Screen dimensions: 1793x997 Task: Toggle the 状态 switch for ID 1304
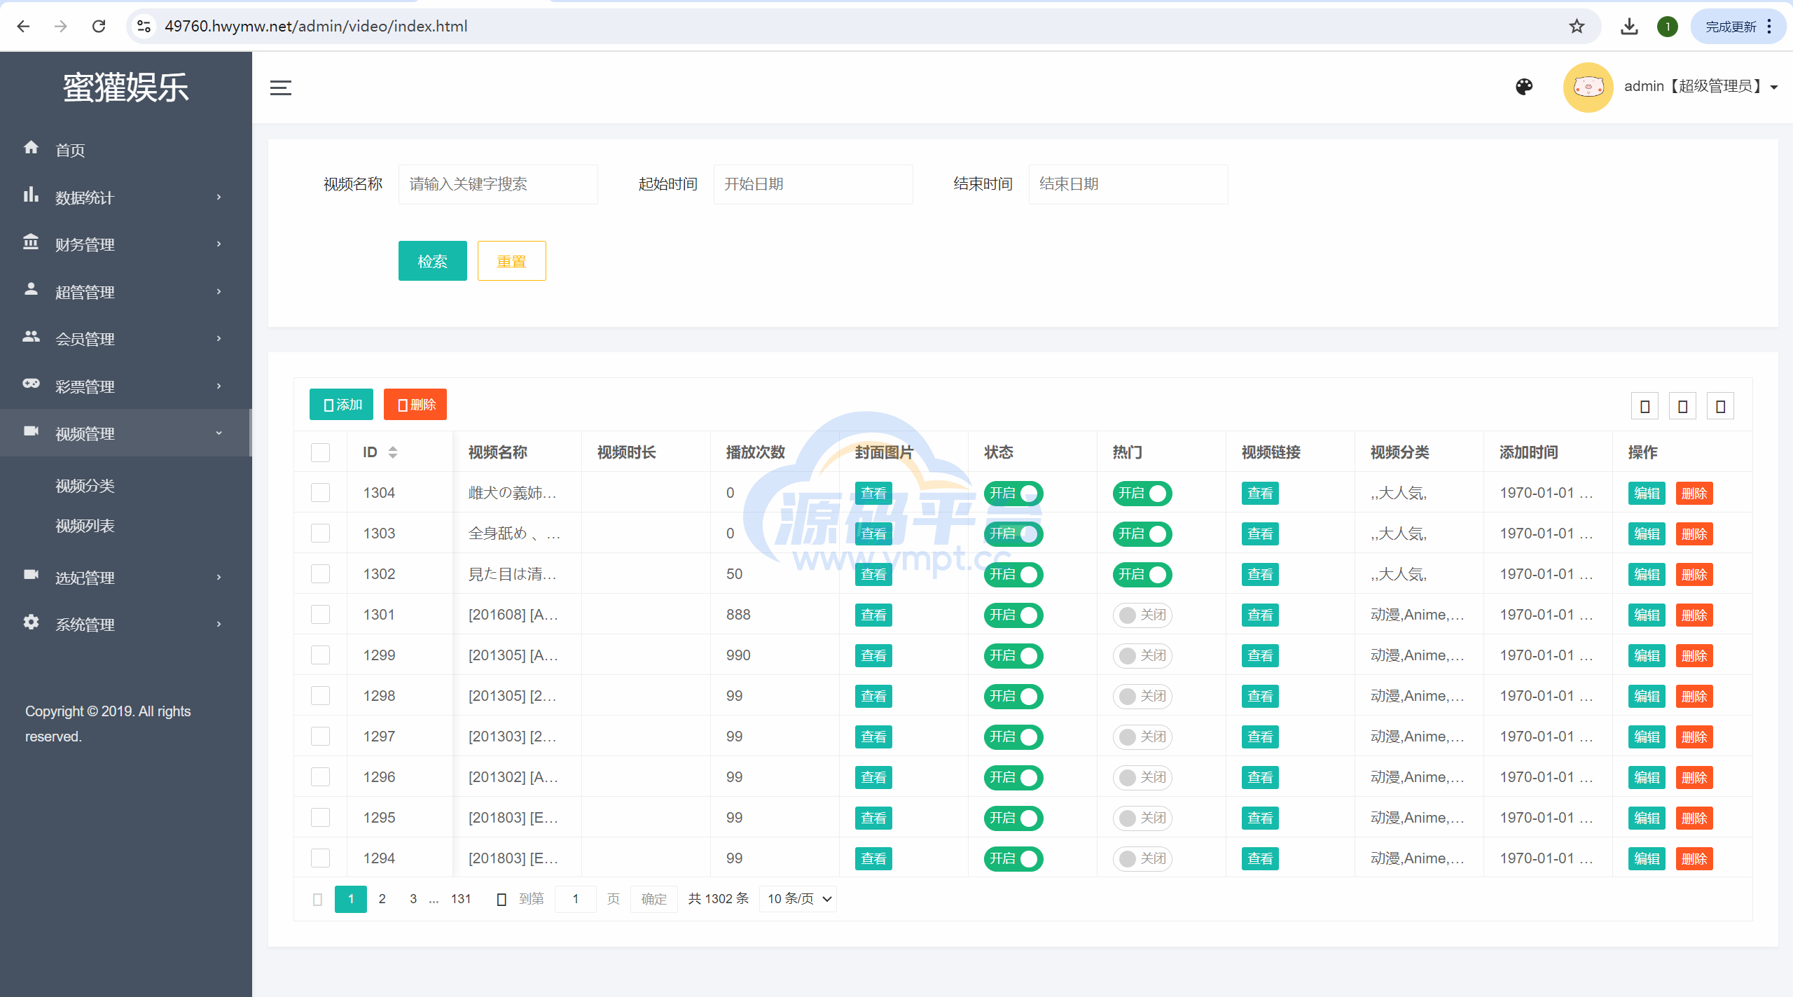point(1013,494)
